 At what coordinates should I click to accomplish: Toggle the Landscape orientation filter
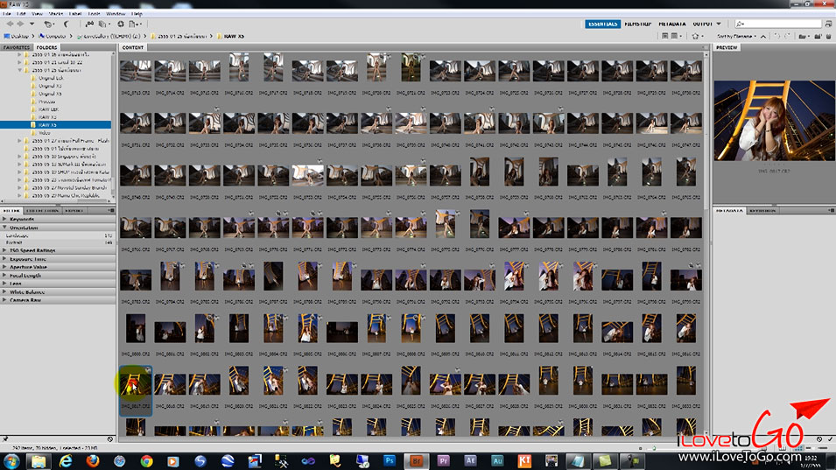tap(58, 235)
